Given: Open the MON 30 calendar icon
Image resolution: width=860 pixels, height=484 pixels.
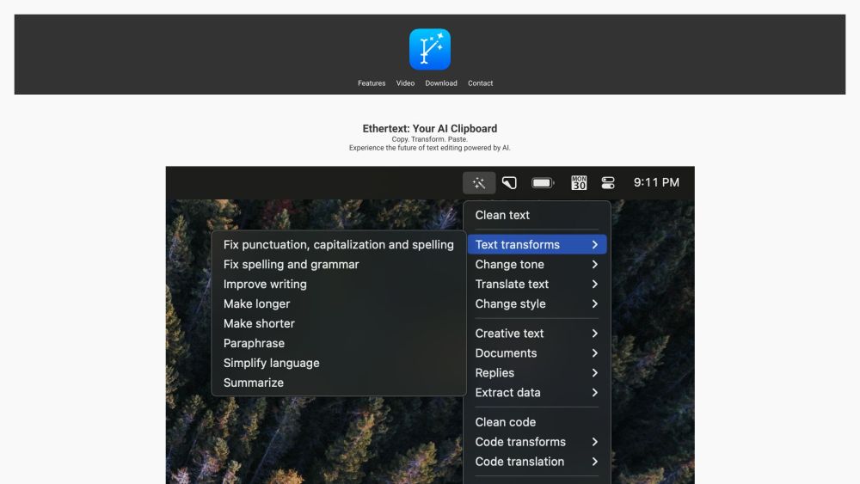Looking at the screenshot, I should point(579,182).
